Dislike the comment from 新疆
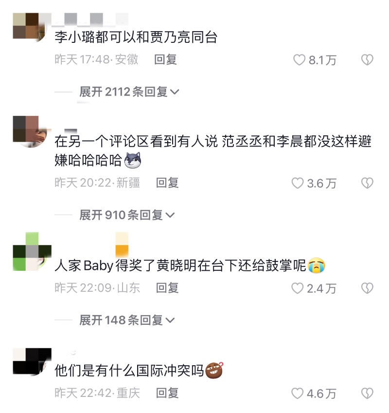 tap(367, 183)
